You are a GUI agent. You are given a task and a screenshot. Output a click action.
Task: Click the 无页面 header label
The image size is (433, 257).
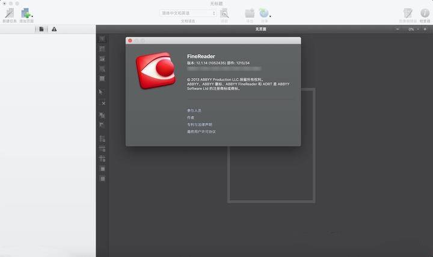(260, 29)
